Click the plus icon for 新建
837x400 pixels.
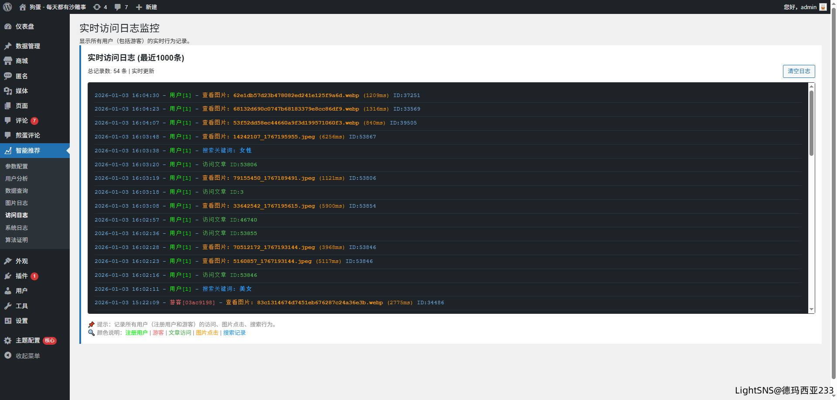tap(139, 7)
